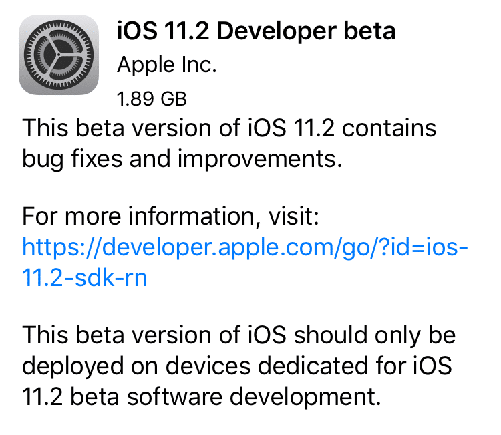Tap the 'For more information, visit:' line

pyautogui.click(x=170, y=216)
